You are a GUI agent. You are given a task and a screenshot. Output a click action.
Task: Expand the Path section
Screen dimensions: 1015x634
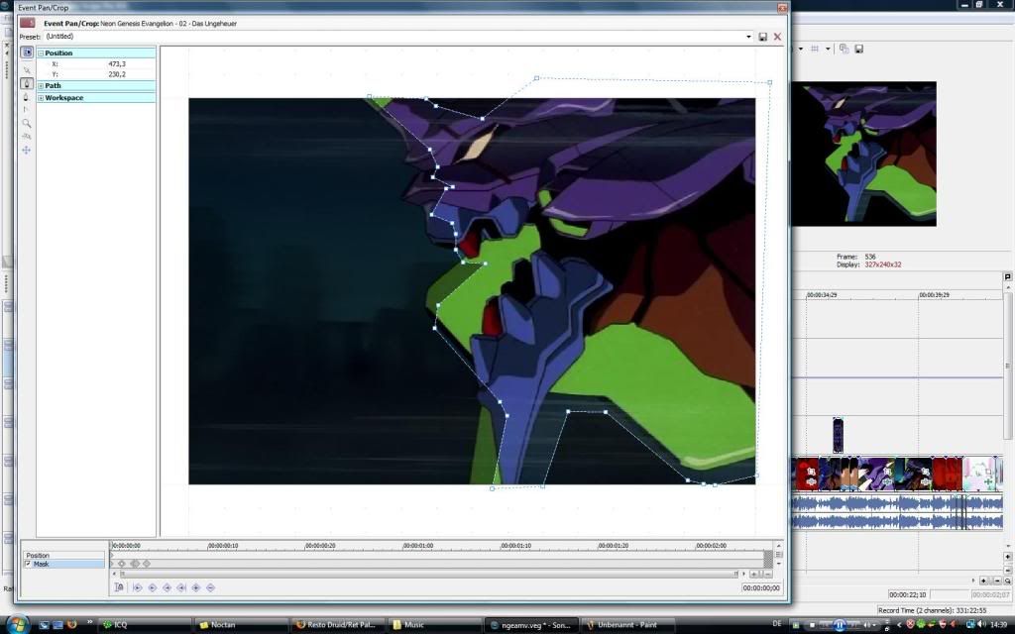41,85
